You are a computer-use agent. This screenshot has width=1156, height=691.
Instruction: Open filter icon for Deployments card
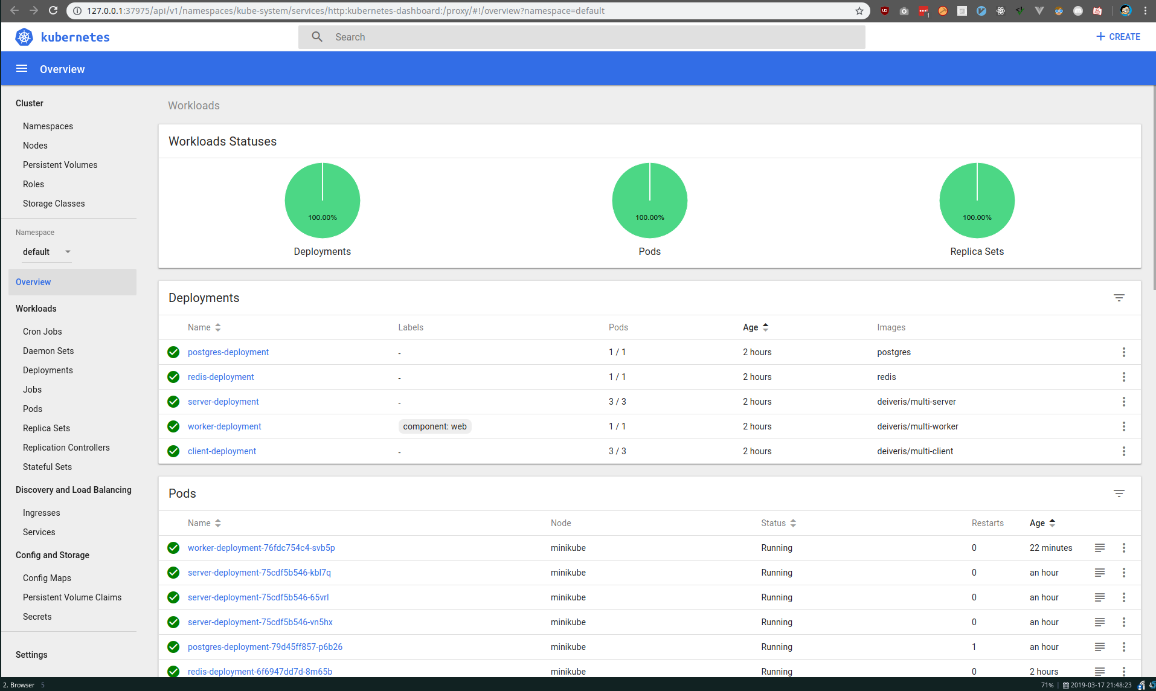point(1119,298)
